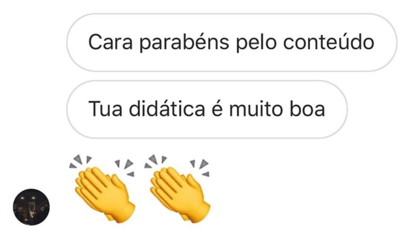Click the second clapping hands emoji
Viewport: 407px width, 230px height.
point(177,189)
